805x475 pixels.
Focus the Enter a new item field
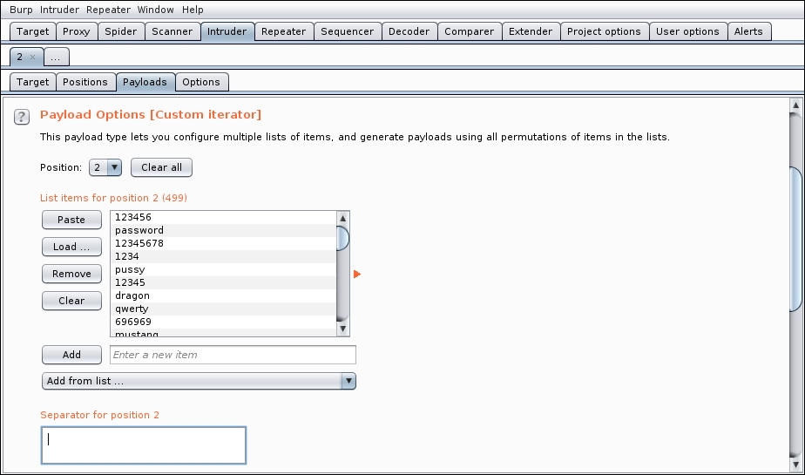[x=233, y=355]
